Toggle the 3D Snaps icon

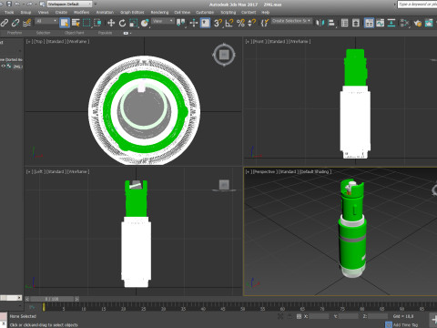tap(218, 23)
